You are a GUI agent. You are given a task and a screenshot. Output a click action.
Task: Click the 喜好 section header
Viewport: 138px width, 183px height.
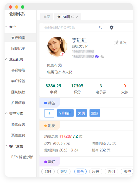pos(50,162)
